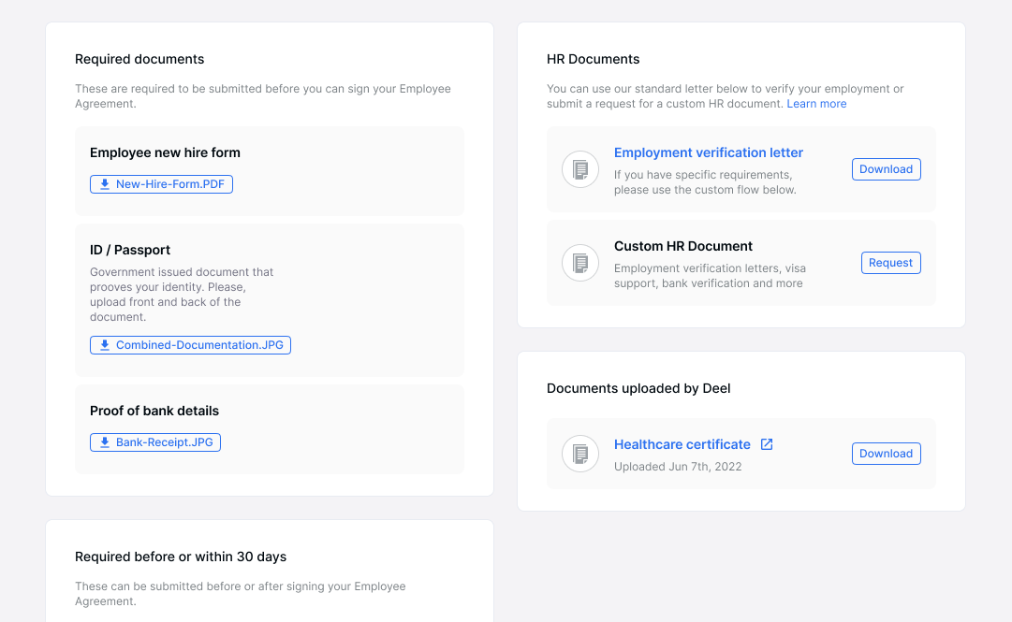Screen dimensions: 1012x622
Task: Open the Healthcare certificate link
Action: point(682,444)
